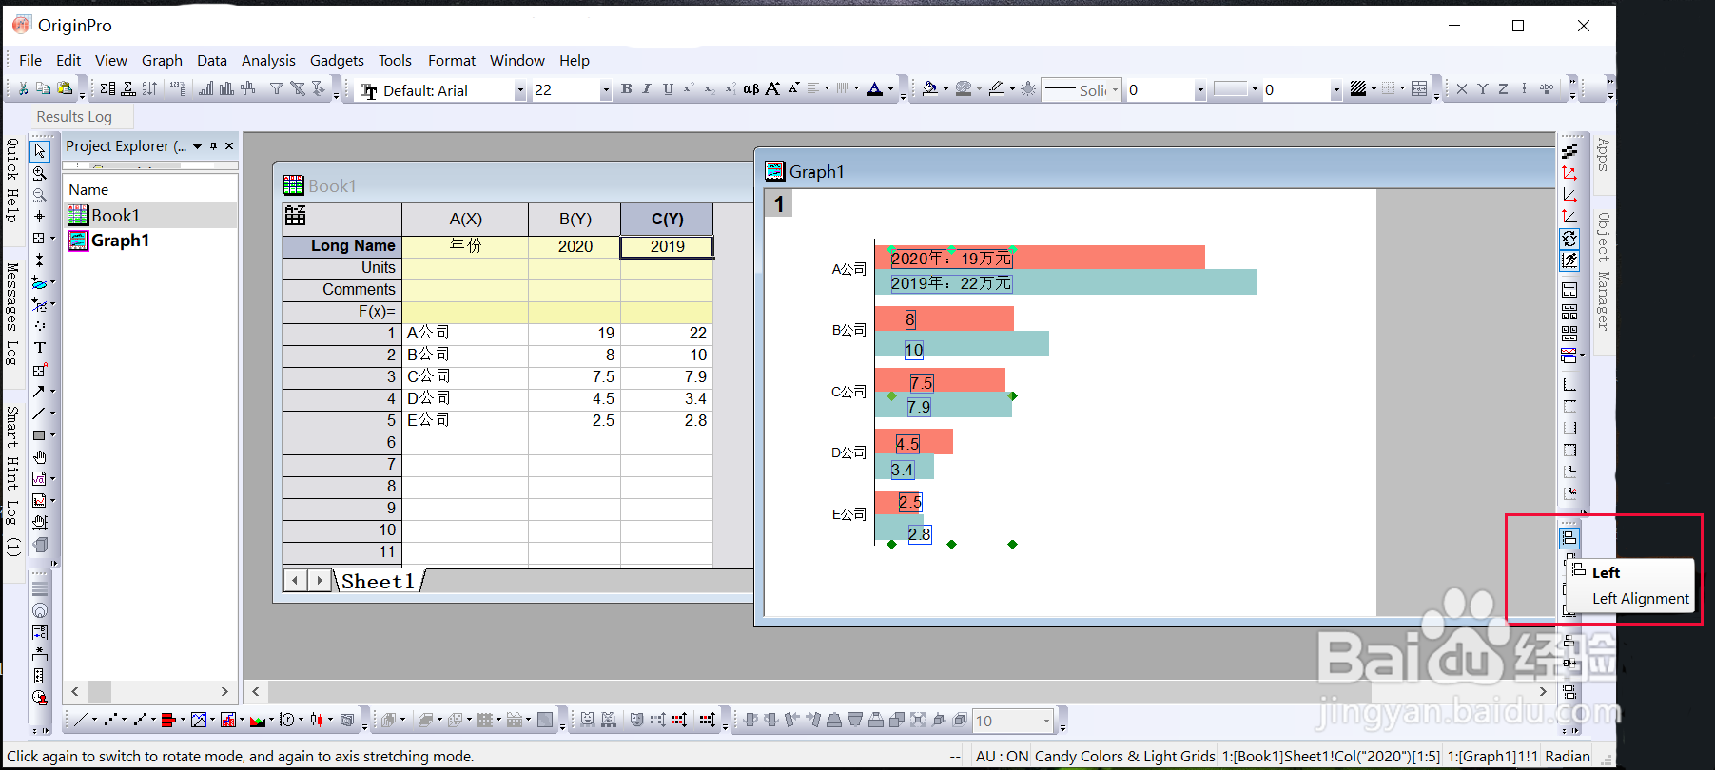Screen dimensions: 1715x770
Task: Click the Decrease Font Size icon
Action: (793, 88)
